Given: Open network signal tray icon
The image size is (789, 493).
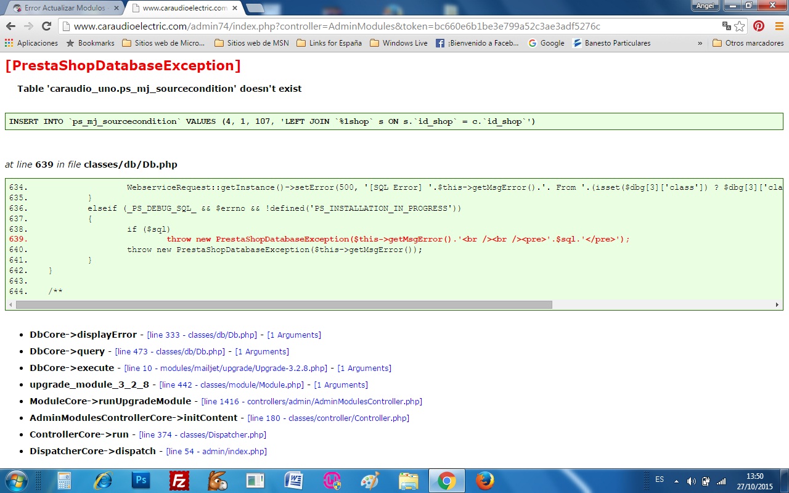Looking at the screenshot, I should 721,481.
